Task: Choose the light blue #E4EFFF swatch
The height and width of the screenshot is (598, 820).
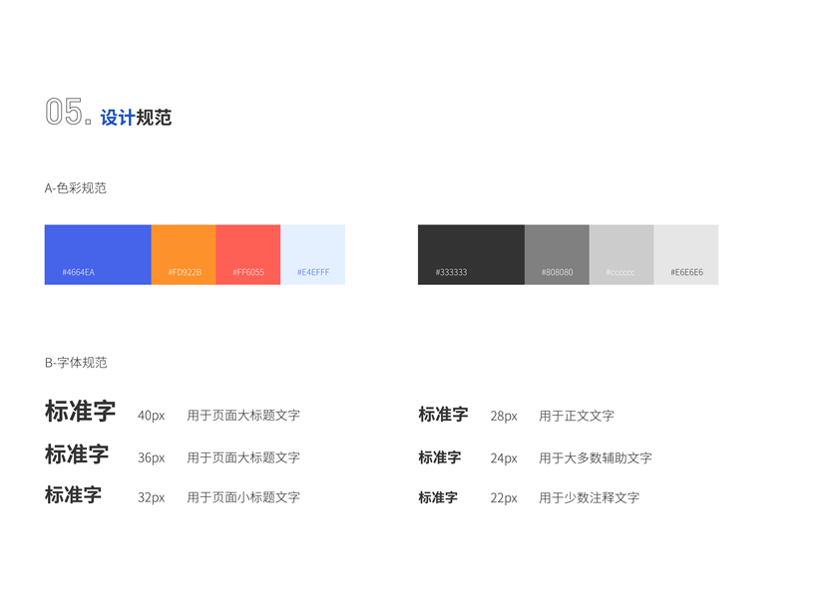Action: [x=312, y=254]
